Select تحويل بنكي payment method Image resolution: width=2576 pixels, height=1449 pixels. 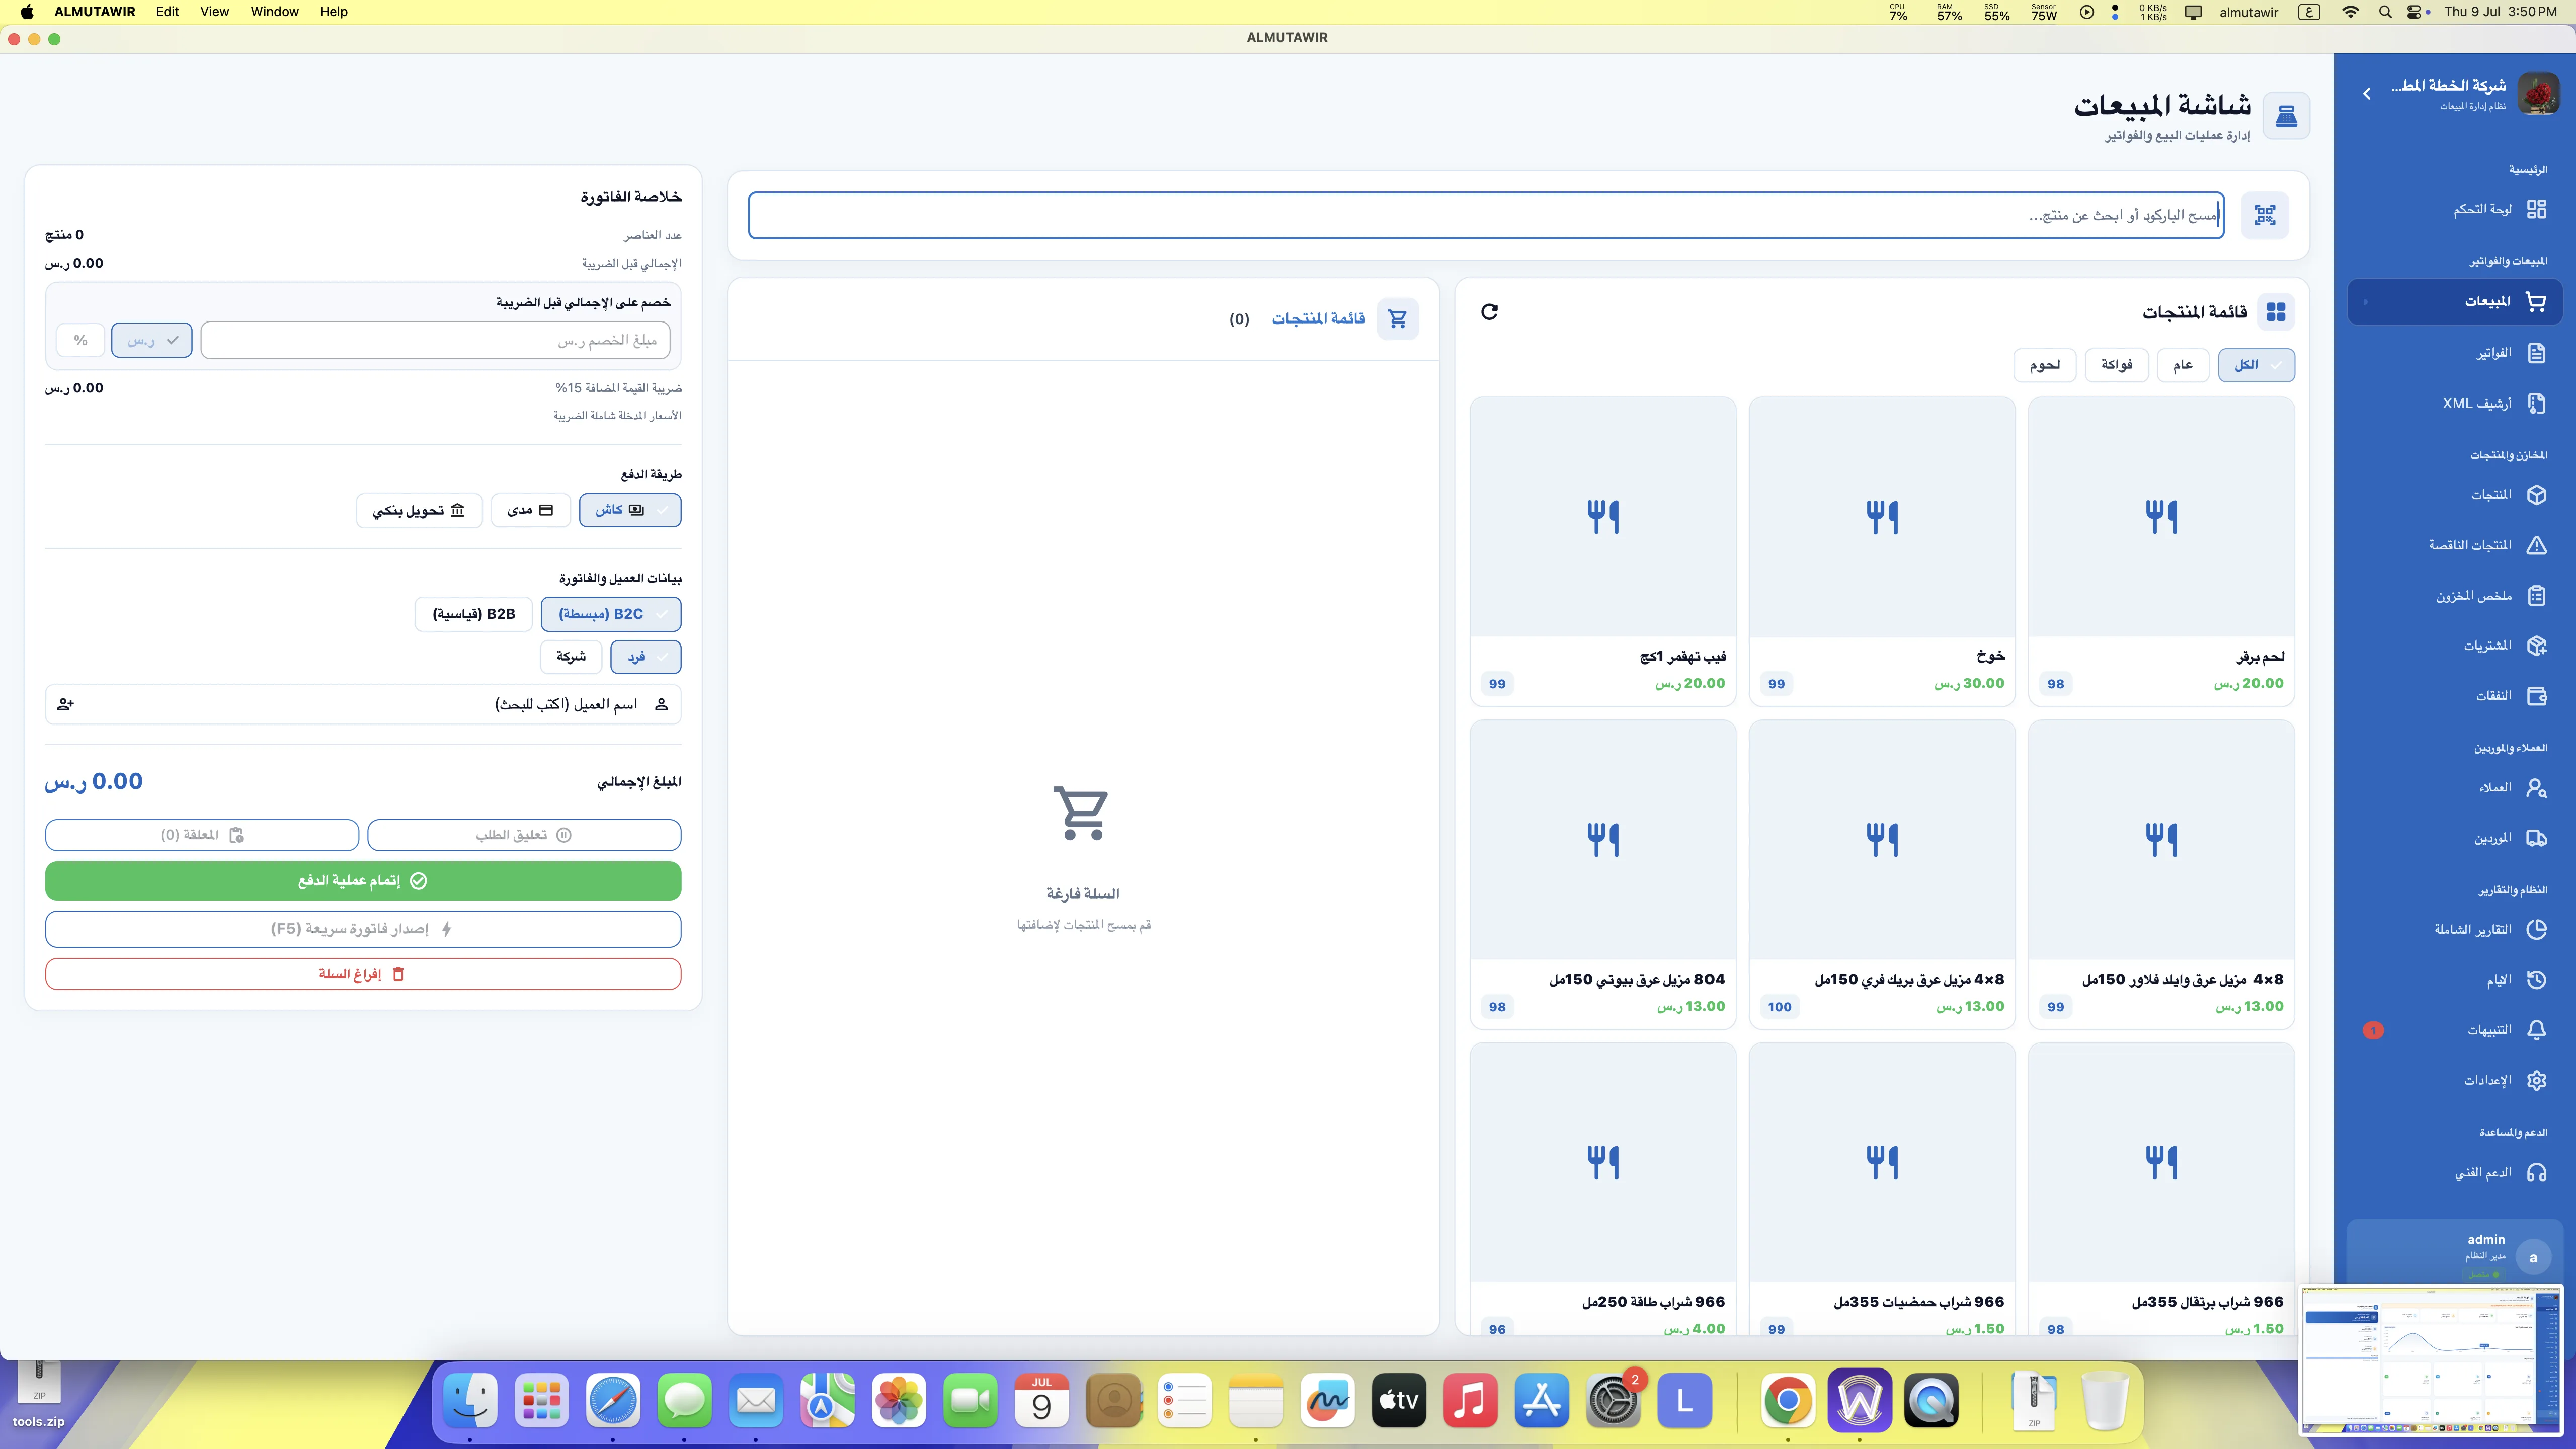click(x=419, y=510)
